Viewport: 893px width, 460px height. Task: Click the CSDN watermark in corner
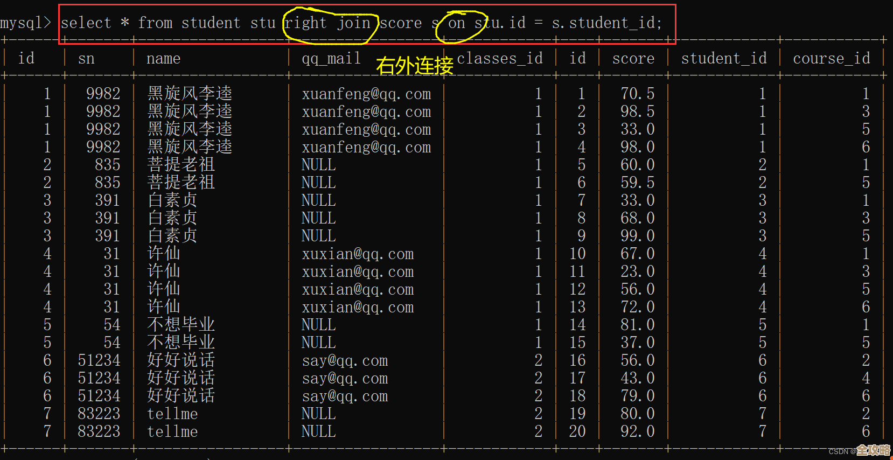(x=859, y=451)
